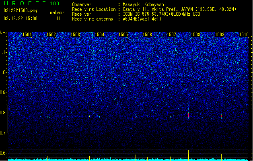Click the 1.1 kHz axis label
The height and width of the screenshot is (161, 253).
tap(3, 52)
